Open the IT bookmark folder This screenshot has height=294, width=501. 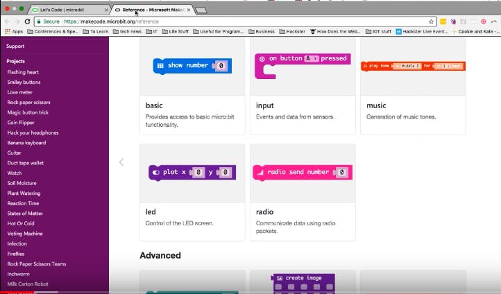(x=152, y=31)
